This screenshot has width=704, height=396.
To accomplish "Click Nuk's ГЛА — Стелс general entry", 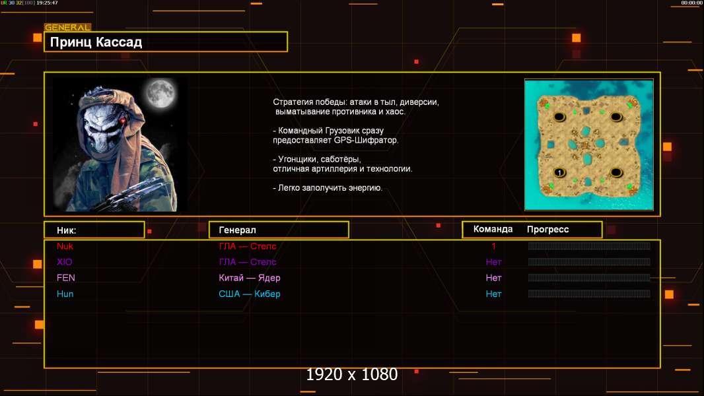I will click(x=248, y=246).
